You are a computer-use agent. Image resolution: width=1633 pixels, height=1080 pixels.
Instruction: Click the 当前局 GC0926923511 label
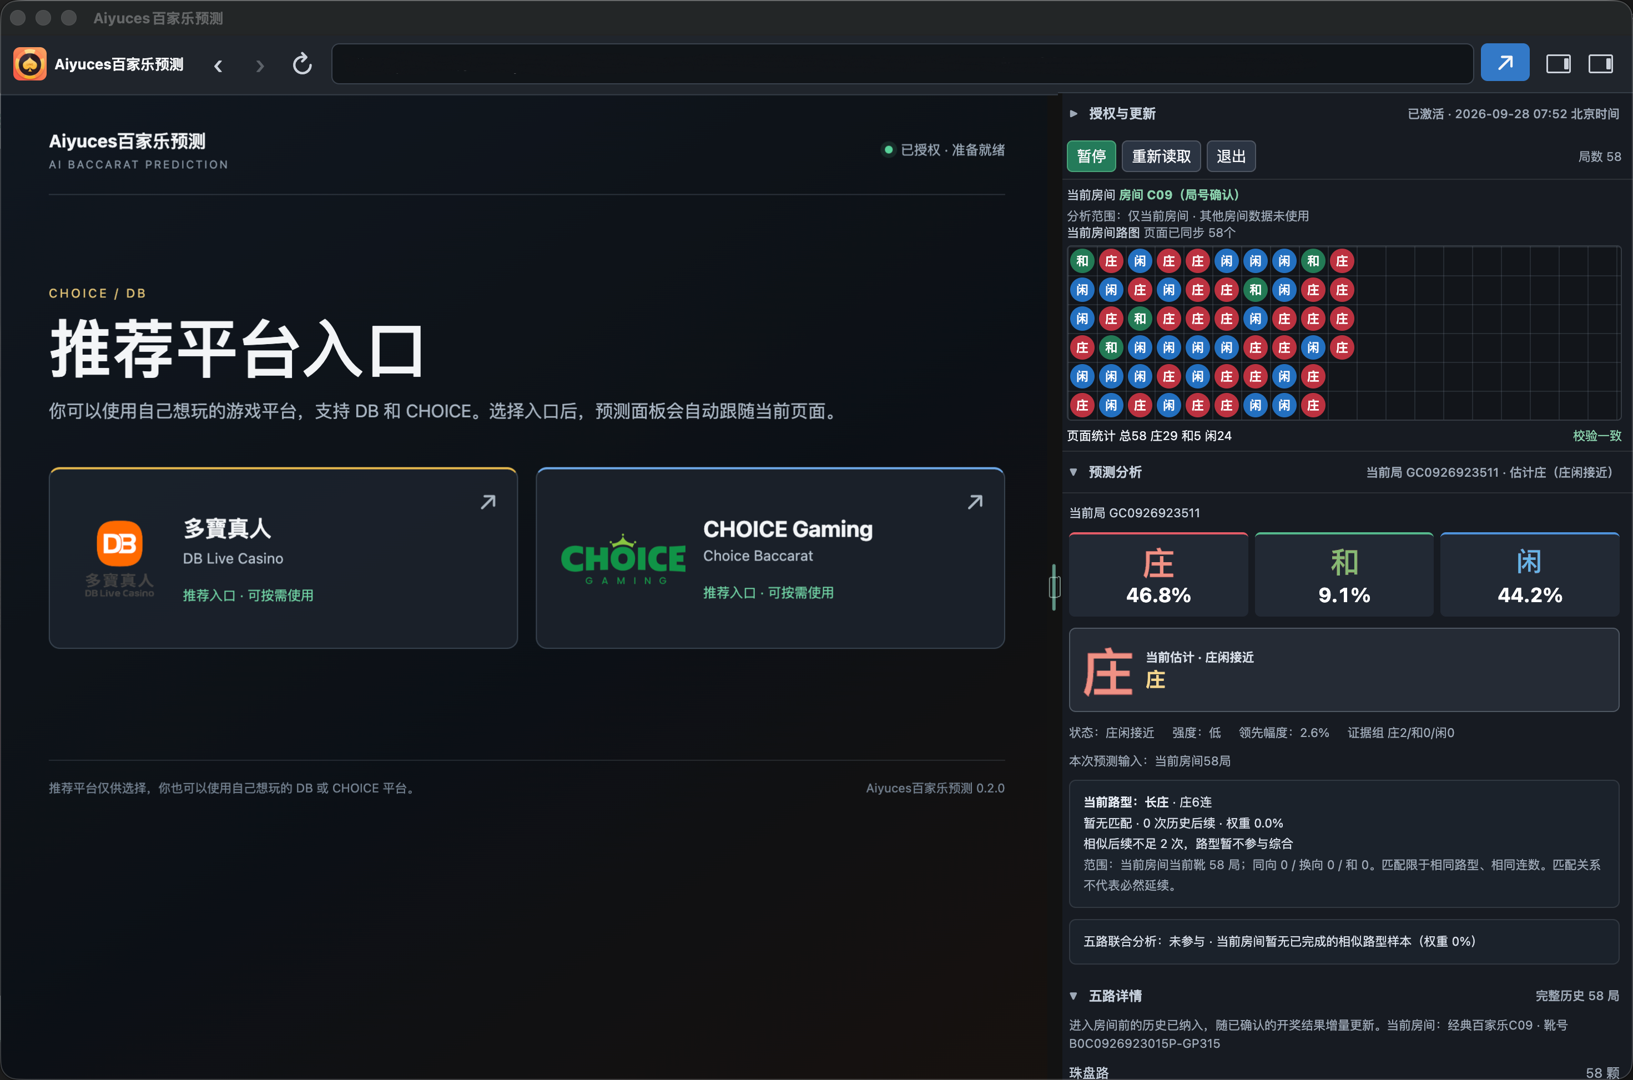tap(1135, 513)
